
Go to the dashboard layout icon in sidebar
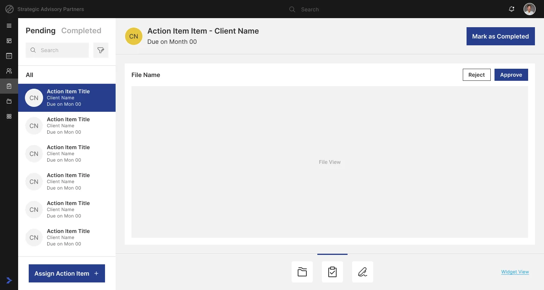tap(9, 41)
